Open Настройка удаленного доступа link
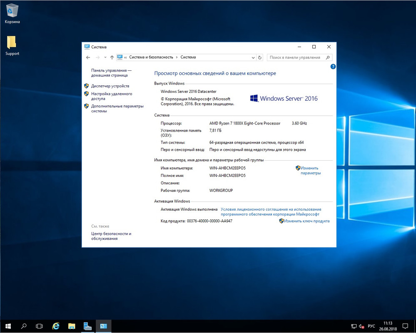416x333 pixels. tap(112, 96)
